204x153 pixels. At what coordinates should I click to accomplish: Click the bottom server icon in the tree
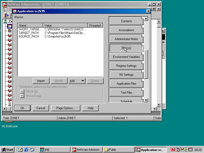click(x=10, y=104)
